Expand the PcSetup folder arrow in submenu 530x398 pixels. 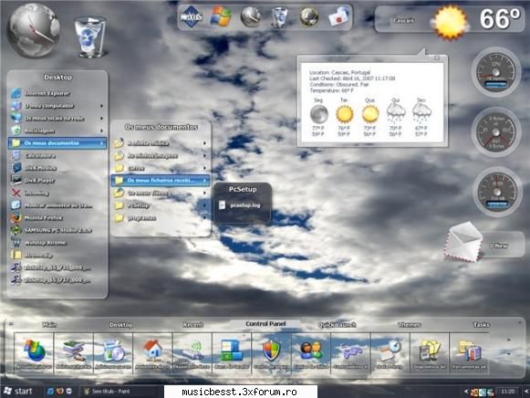205,205
